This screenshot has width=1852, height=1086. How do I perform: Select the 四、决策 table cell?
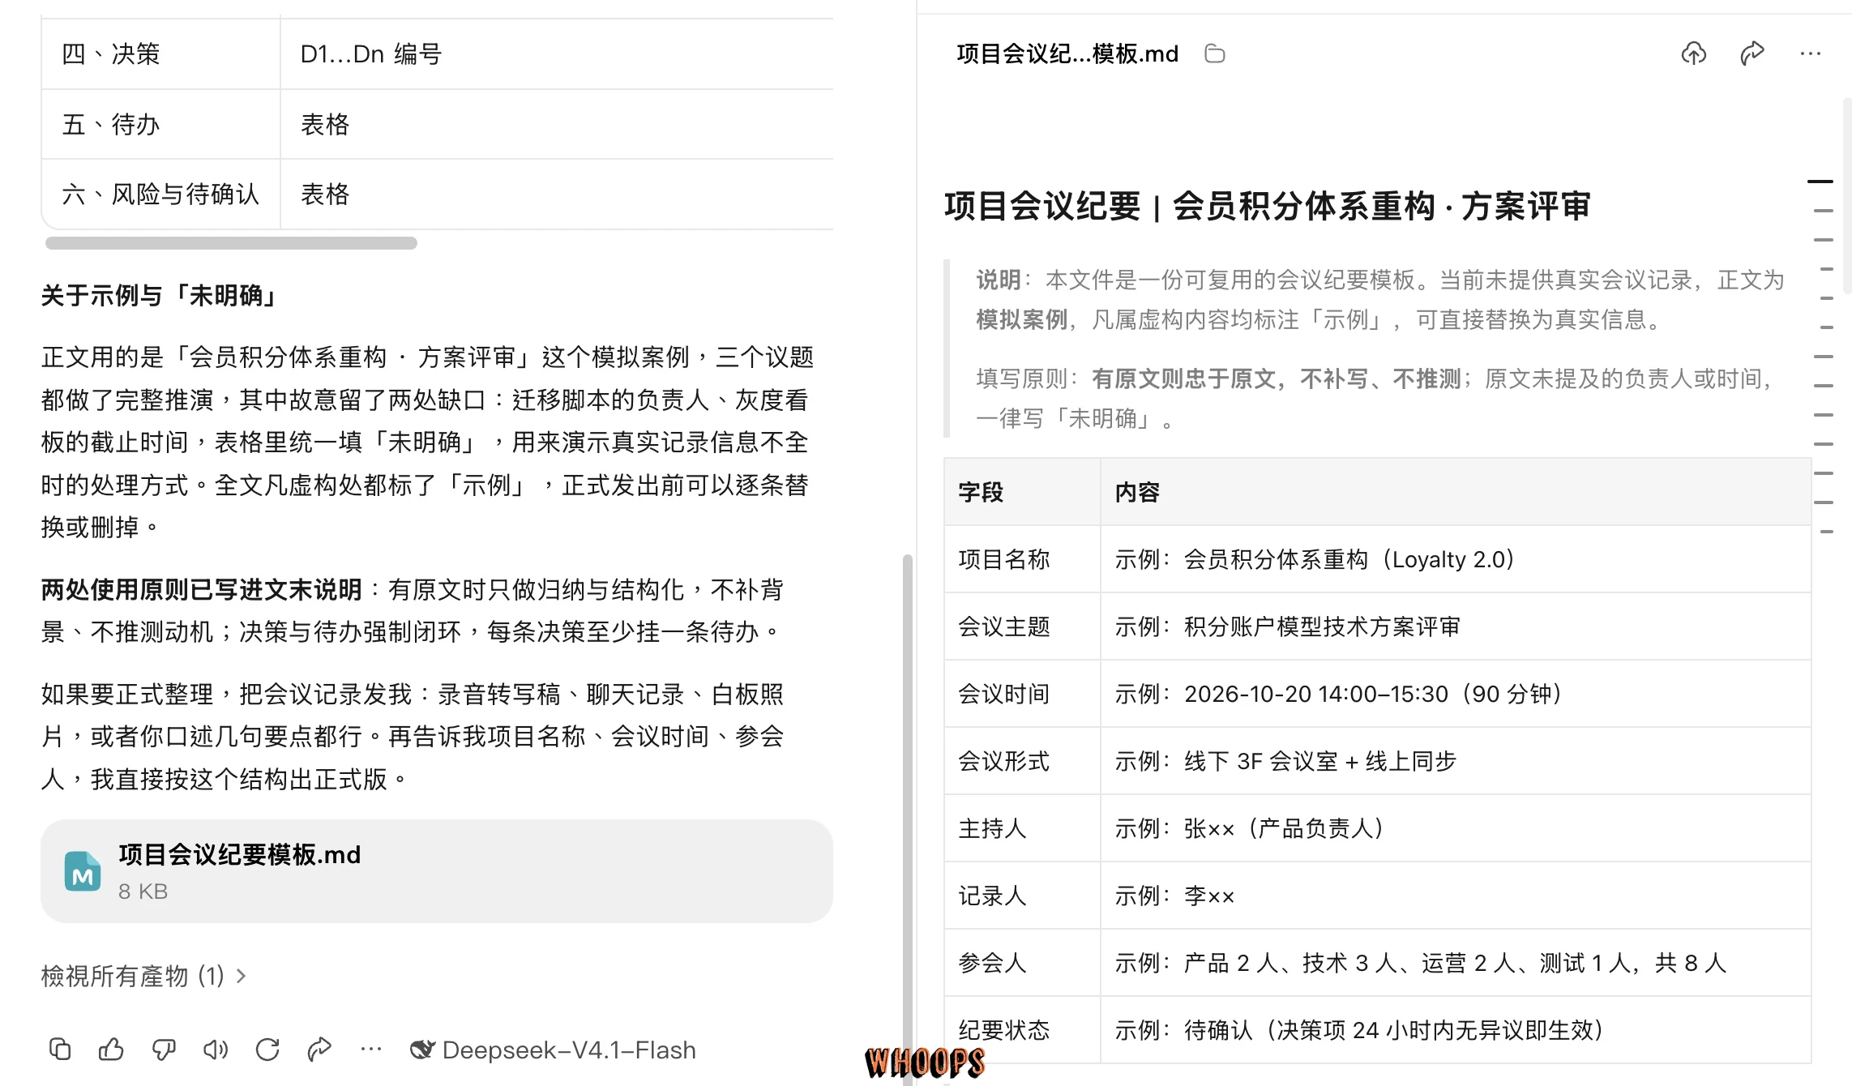(160, 54)
